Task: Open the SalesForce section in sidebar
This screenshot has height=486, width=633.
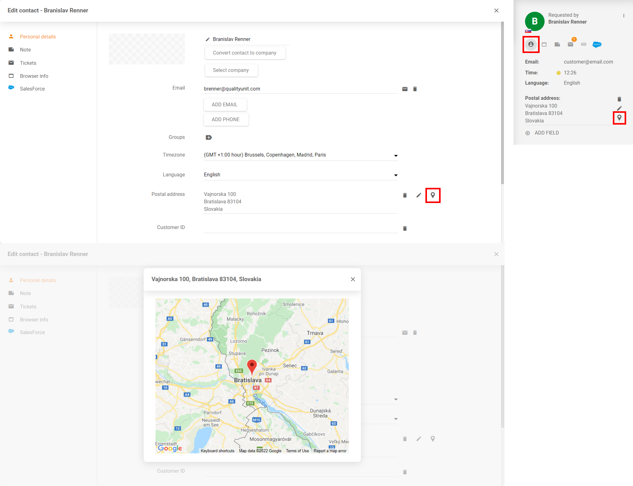Action: coord(32,89)
